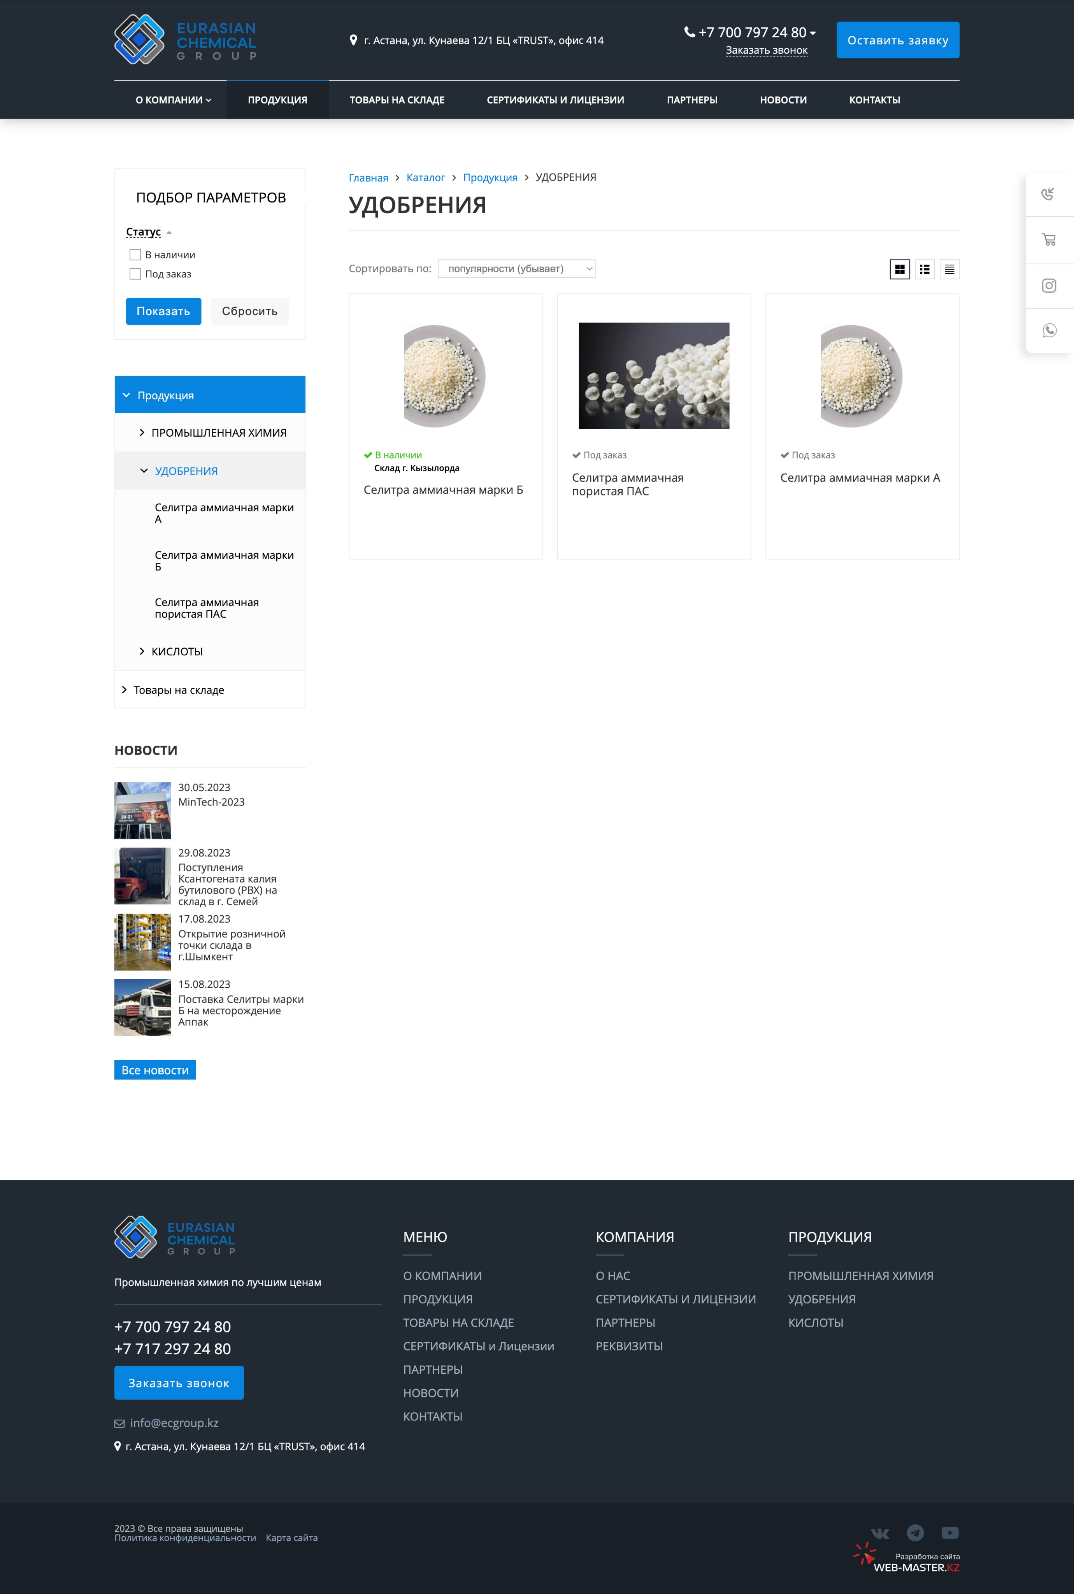The image size is (1074, 1594).
Task: Check the 'Под заказ' checkbox
Action: (136, 274)
